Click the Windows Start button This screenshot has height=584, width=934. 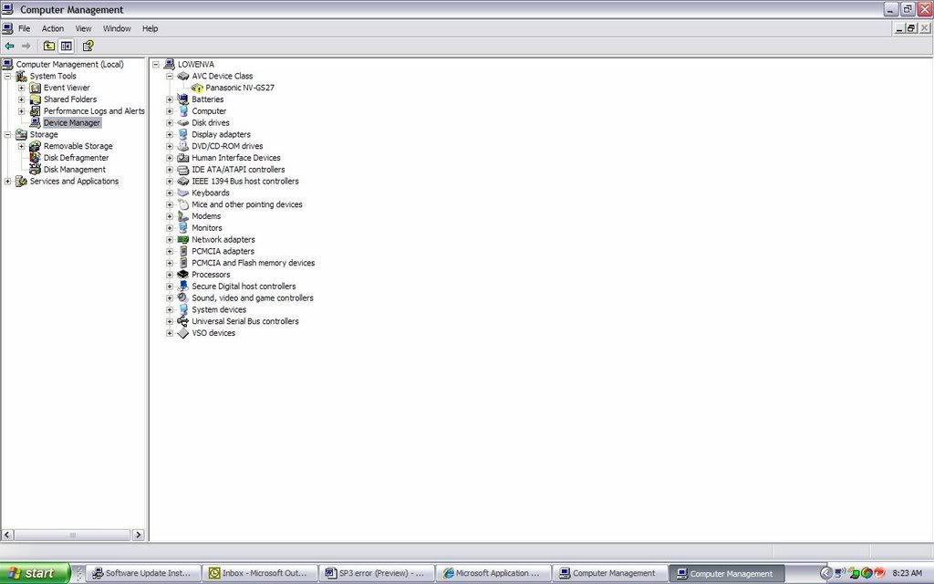point(34,573)
